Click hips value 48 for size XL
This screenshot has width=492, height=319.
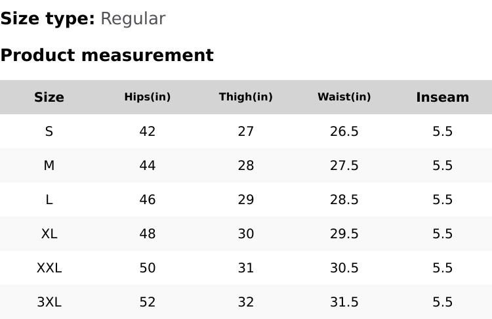[x=148, y=234]
